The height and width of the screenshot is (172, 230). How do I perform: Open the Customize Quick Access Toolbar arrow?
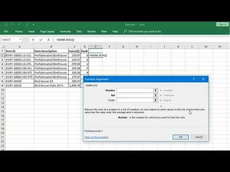34,25
